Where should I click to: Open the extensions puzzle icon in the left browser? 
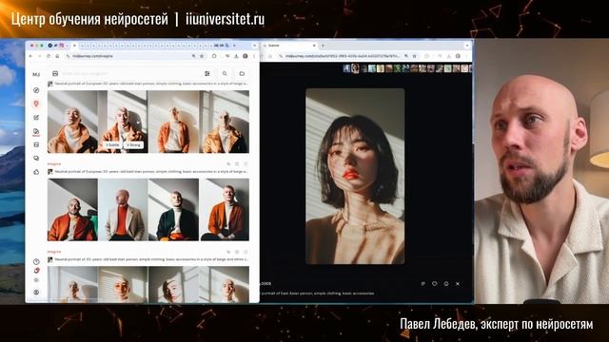pyautogui.click(x=214, y=56)
